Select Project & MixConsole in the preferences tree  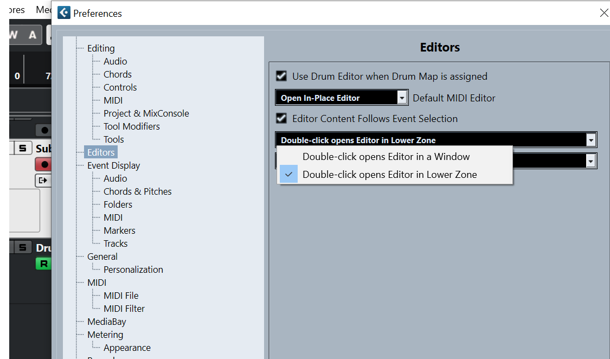[x=146, y=113]
